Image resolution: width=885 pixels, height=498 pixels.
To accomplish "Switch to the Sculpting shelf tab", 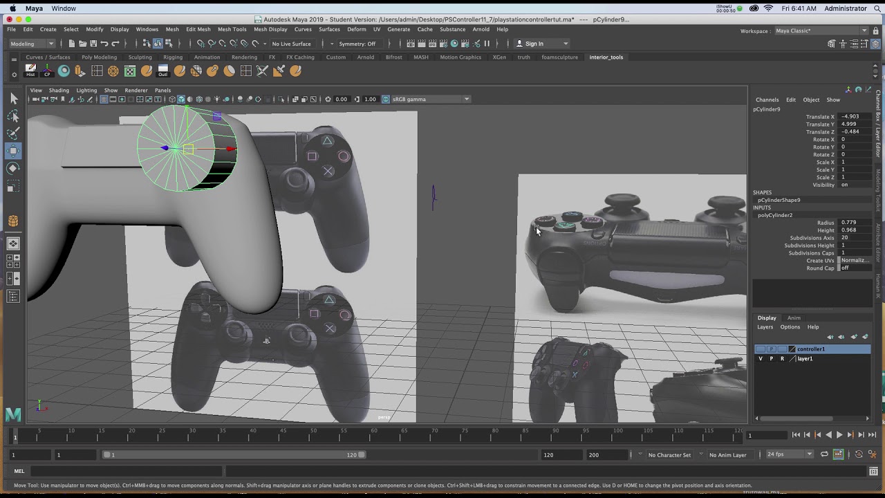I will point(140,57).
